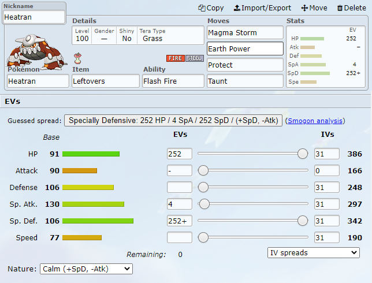Click the Attack EV input box

tap(180, 170)
